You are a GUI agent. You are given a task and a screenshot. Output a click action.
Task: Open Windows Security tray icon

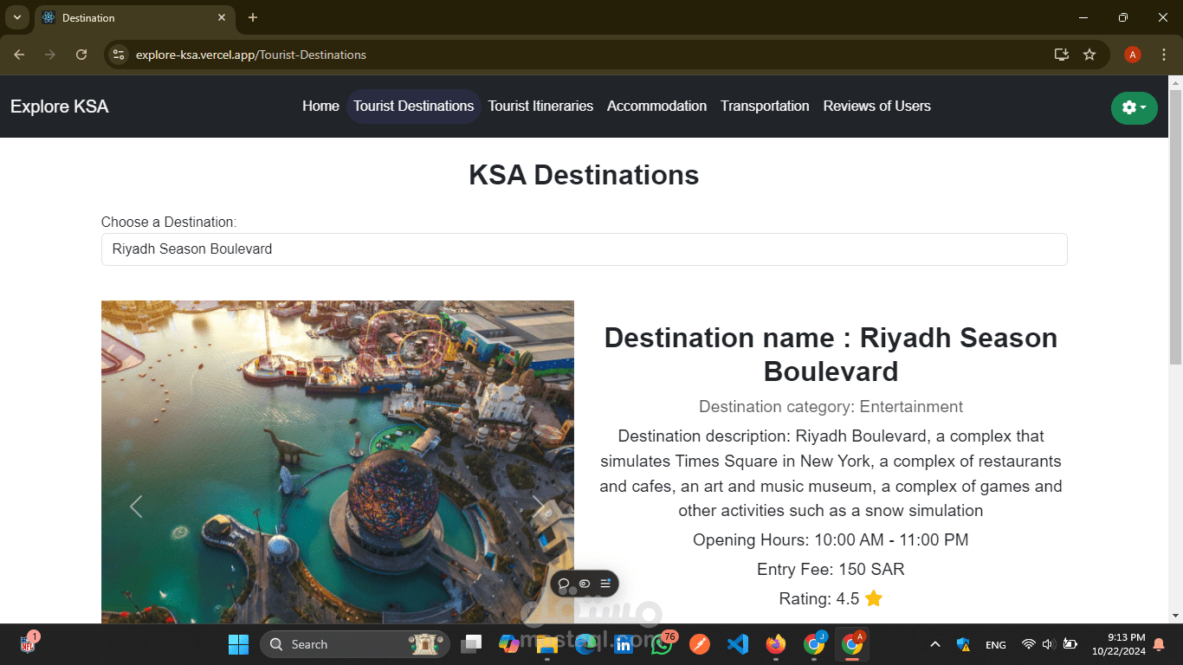[x=964, y=644]
